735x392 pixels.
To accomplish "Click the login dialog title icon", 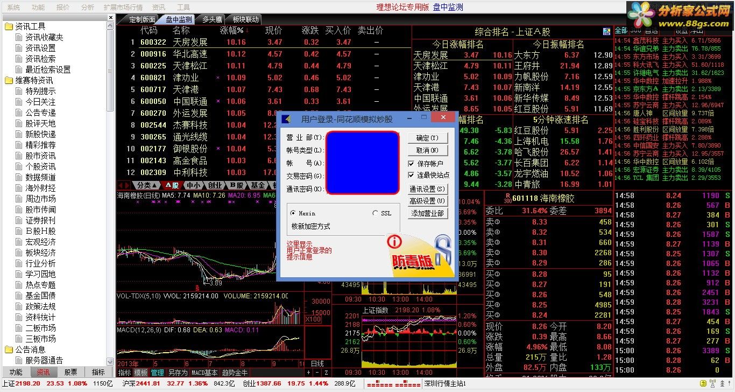I will pyautogui.click(x=287, y=118).
